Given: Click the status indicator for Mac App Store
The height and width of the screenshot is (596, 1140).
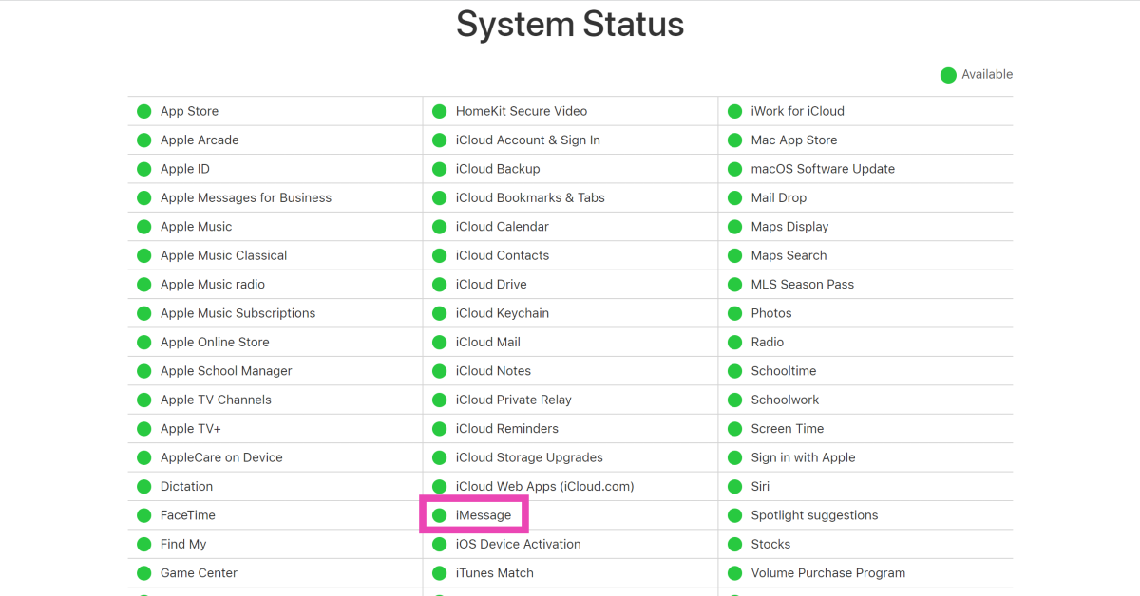Looking at the screenshot, I should 734,140.
